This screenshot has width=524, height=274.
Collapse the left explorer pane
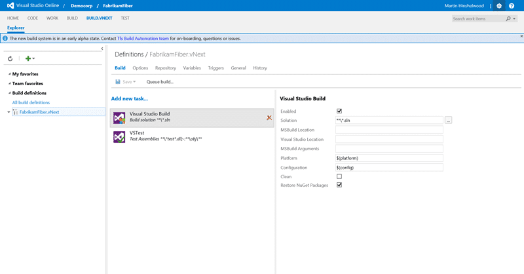tap(102, 49)
